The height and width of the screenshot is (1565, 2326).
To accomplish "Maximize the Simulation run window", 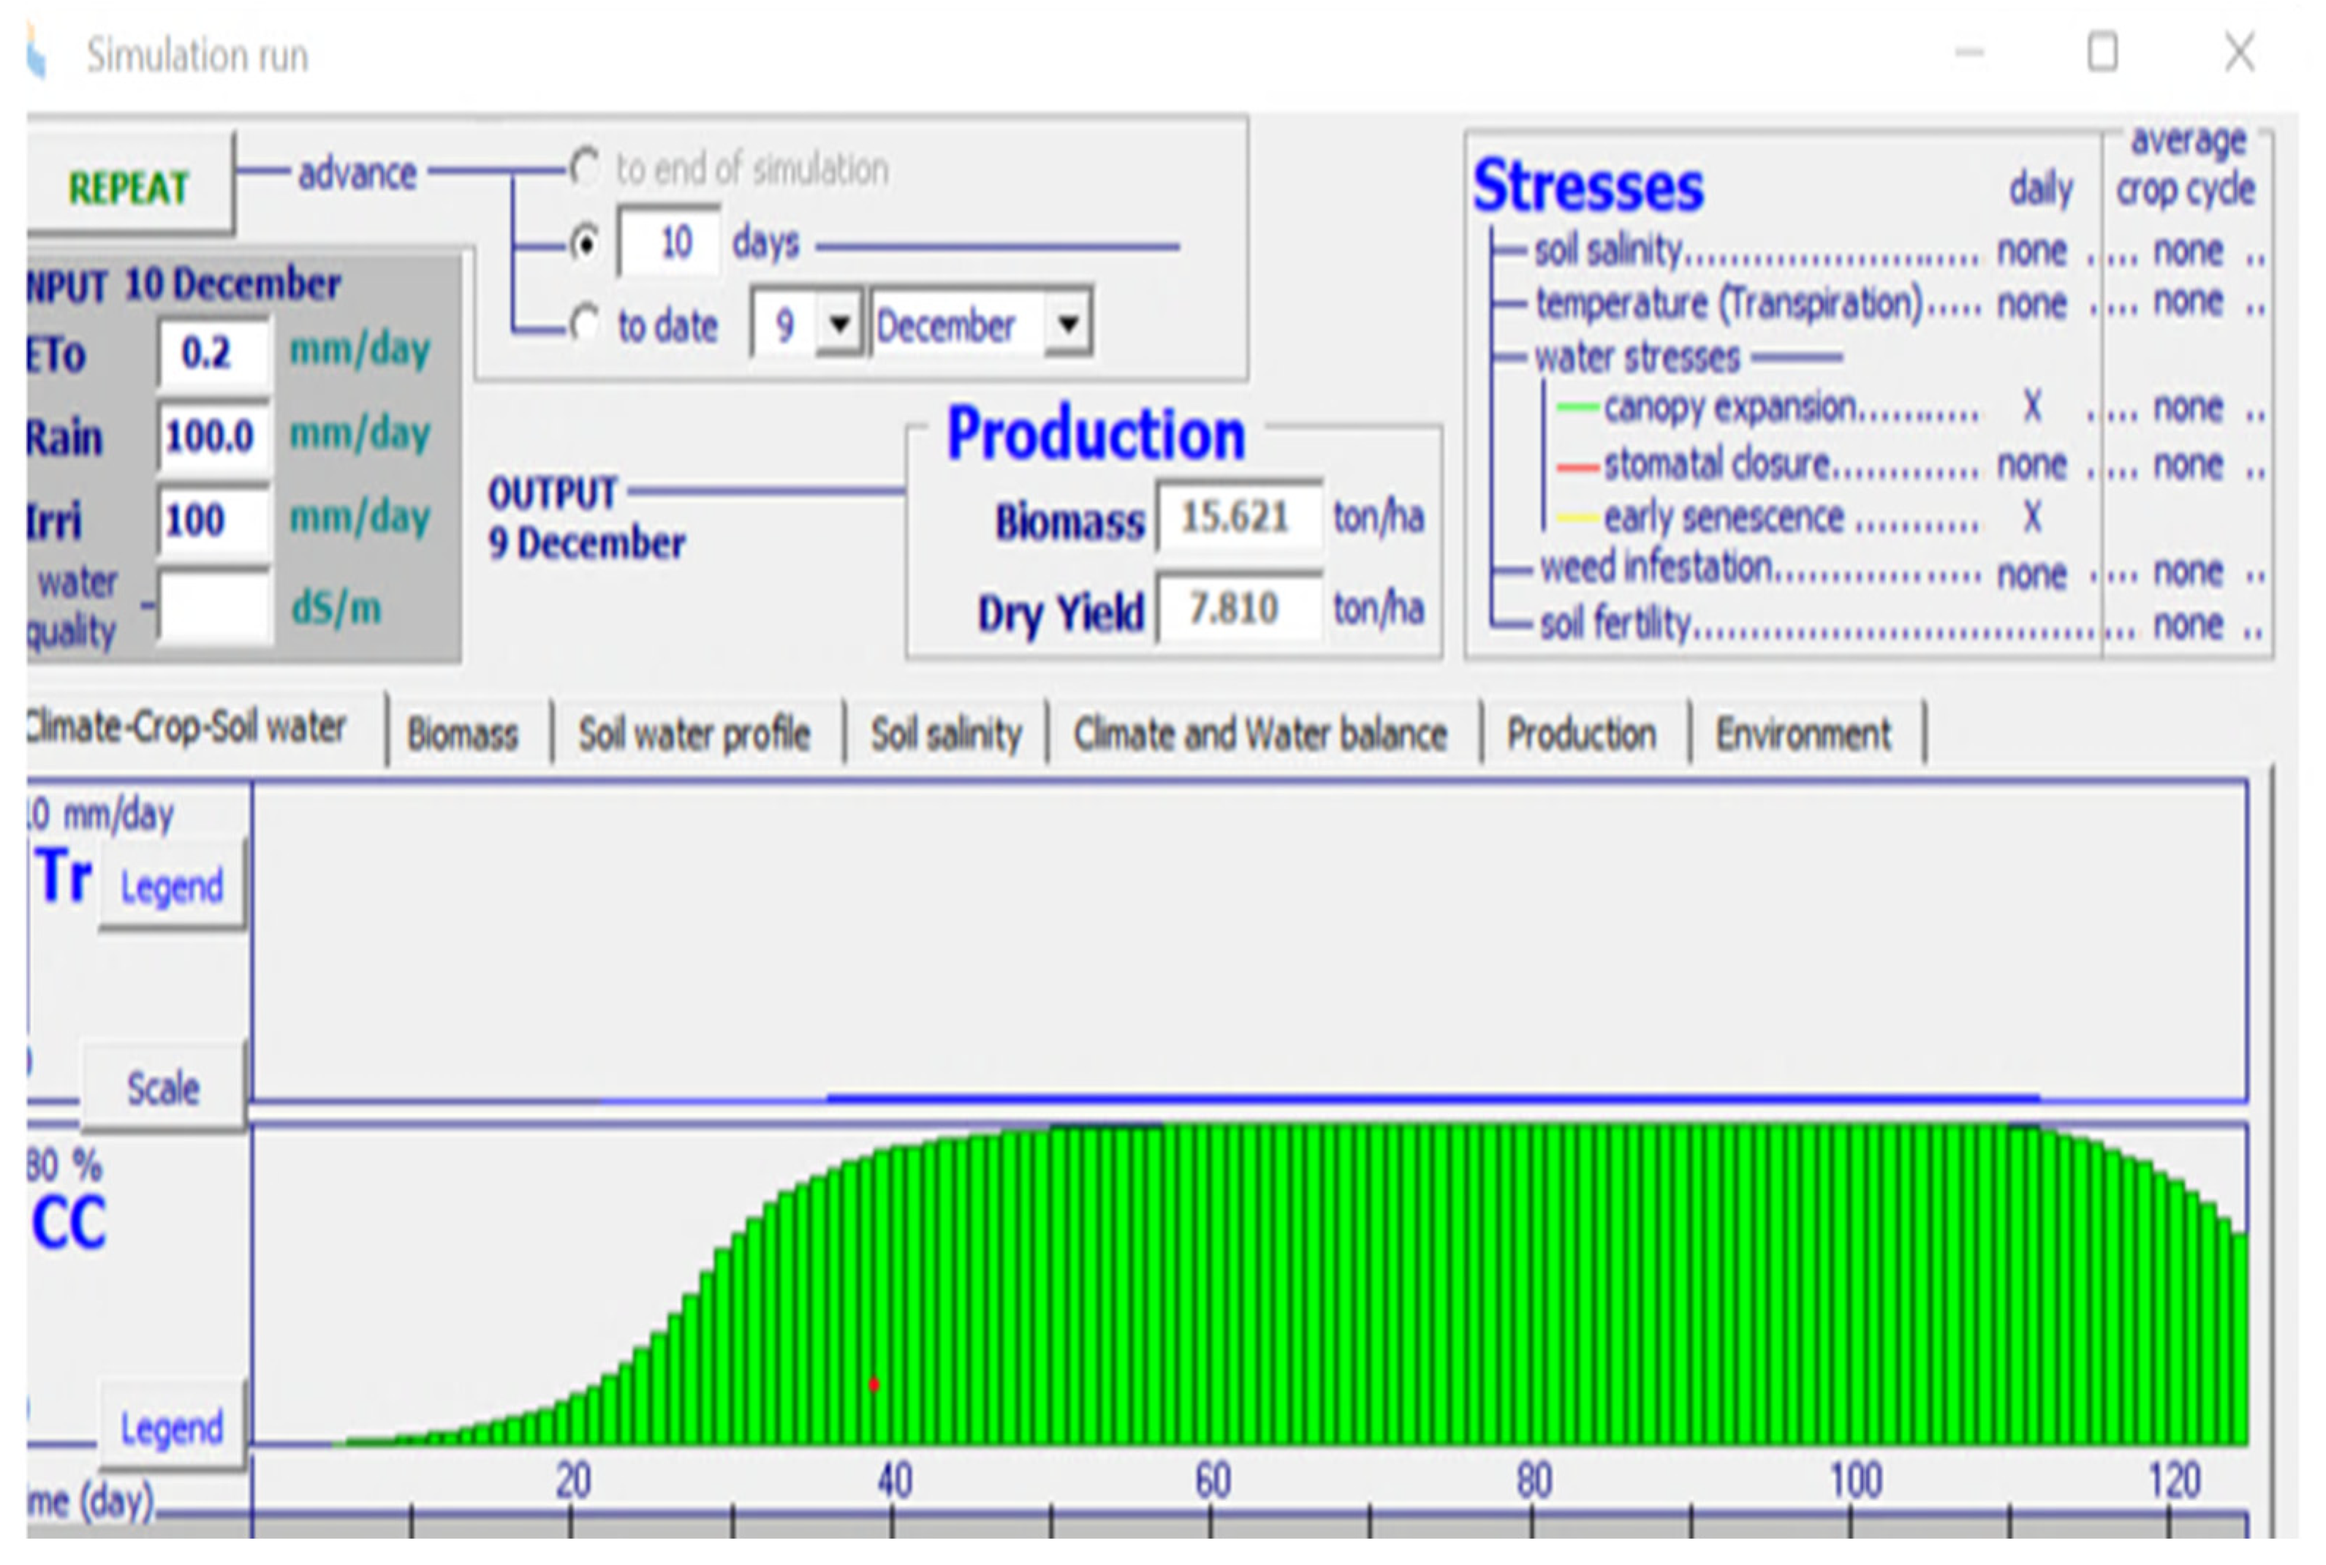I will pos(2102,53).
